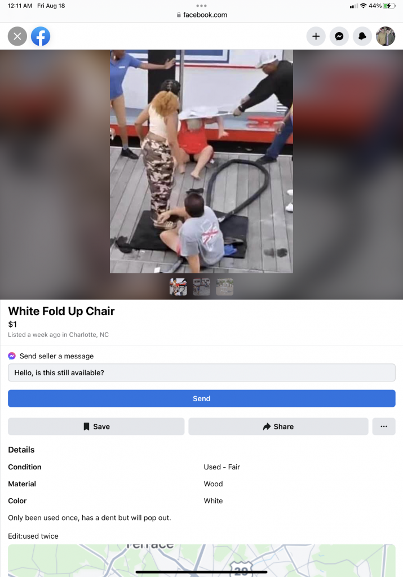Open the Facebook home logo
This screenshot has height=577, width=403.
point(41,37)
